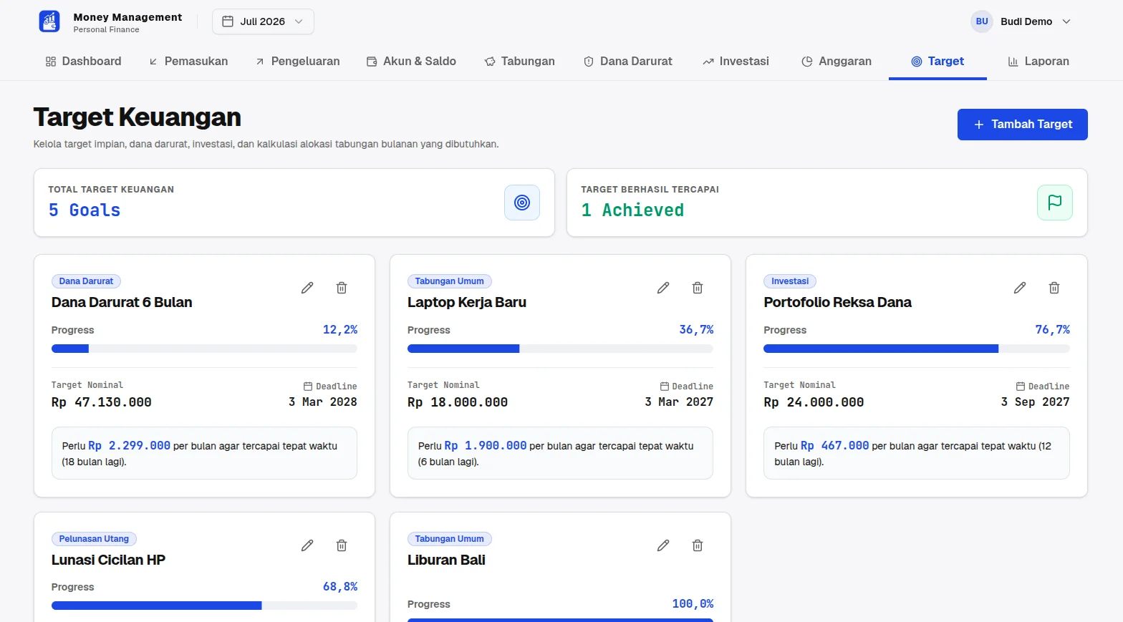Click the Tabungan Umum badge above Laptop Kerja Baru
Viewport: 1123px width, 622px height.
click(x=449, y=281)
